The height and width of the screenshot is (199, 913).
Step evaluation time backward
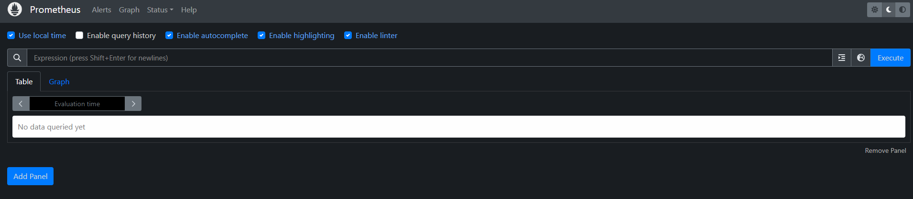pyautogui.click(x=21, y=104)
